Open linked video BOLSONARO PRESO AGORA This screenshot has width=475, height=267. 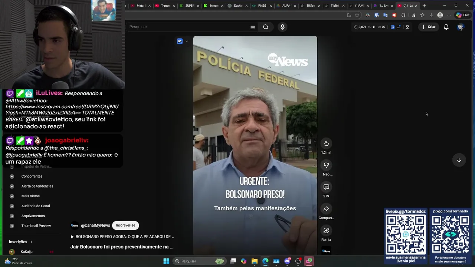(x=122, y=237)
